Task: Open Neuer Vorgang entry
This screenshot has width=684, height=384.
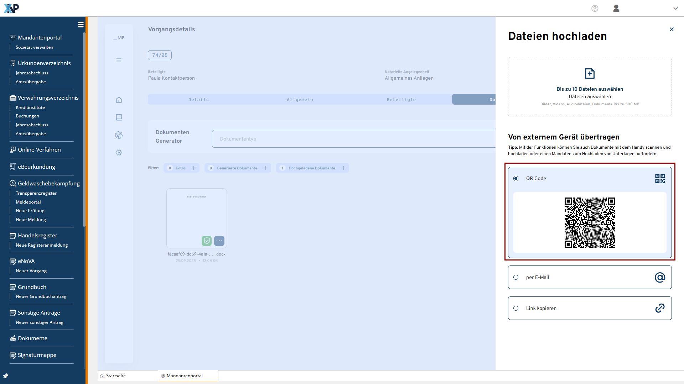Action: (x=31, y=271)
